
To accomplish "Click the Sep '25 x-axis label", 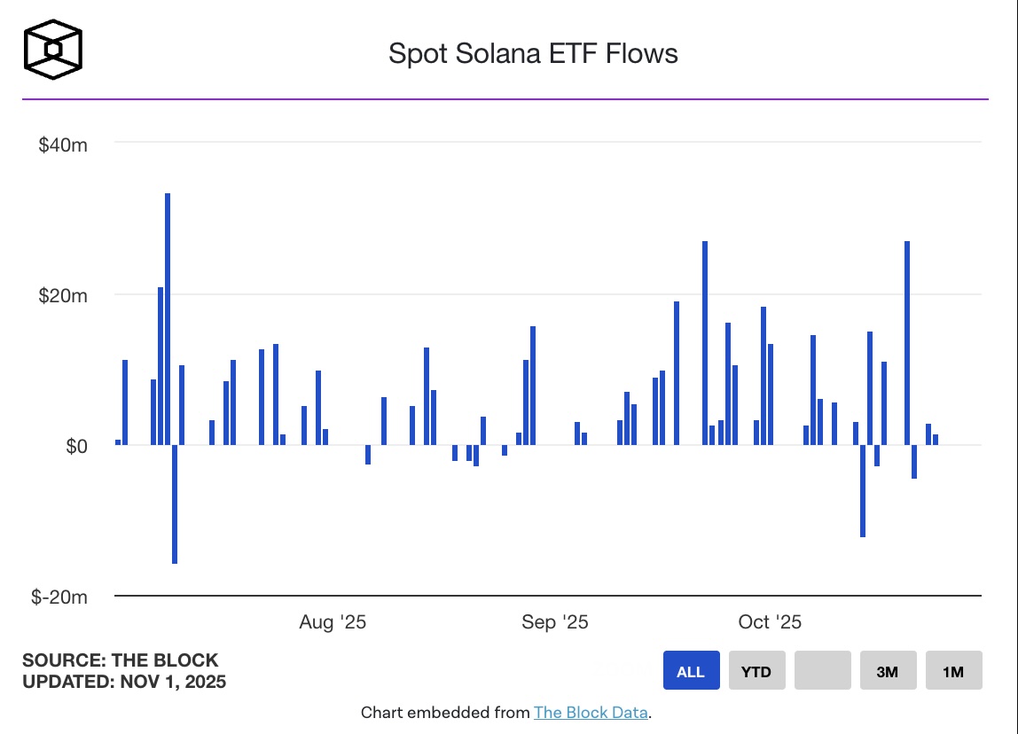I will [x=554, y=622].
